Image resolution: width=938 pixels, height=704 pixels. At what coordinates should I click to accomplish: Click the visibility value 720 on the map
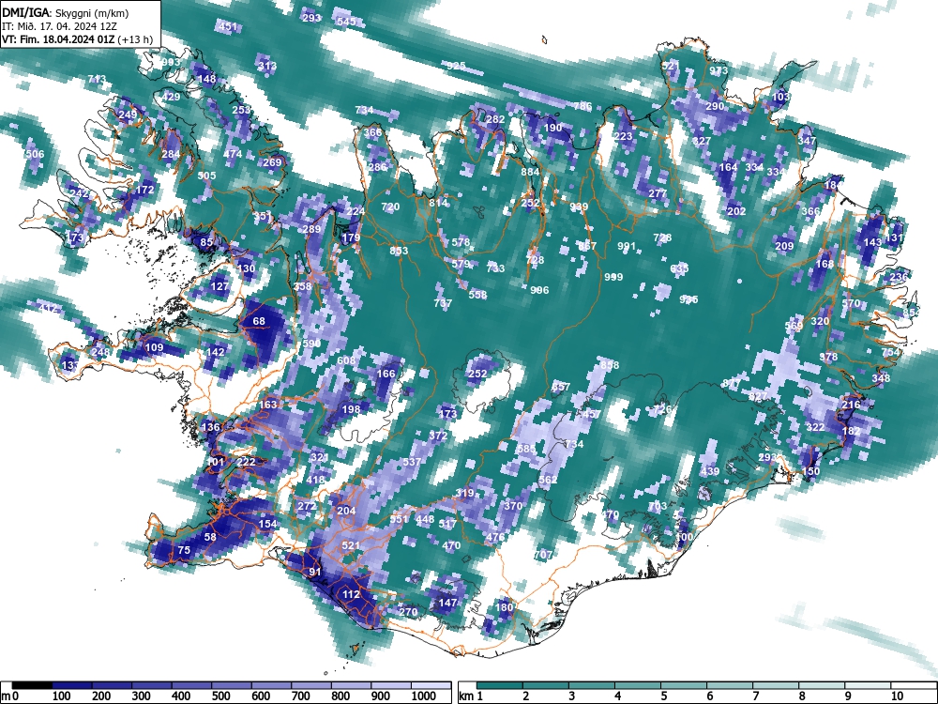coord(390,207)
